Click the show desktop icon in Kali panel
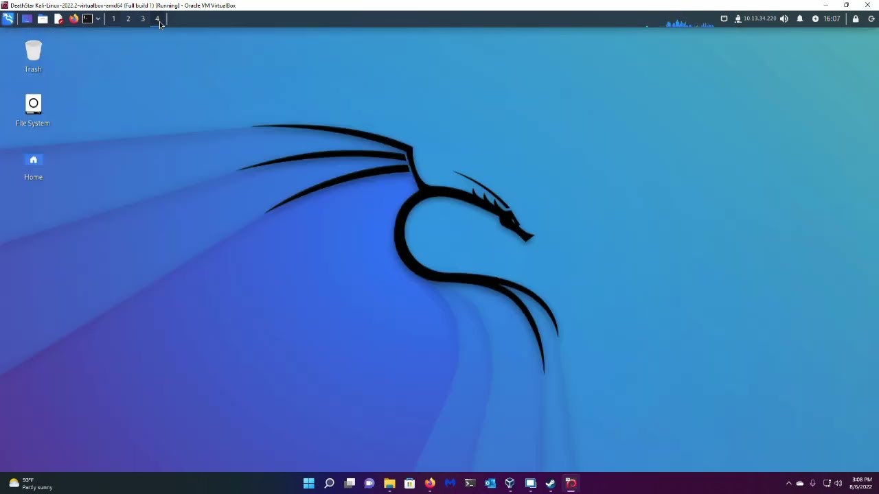This screenshot has height=494, width=879. pos(27,19)
